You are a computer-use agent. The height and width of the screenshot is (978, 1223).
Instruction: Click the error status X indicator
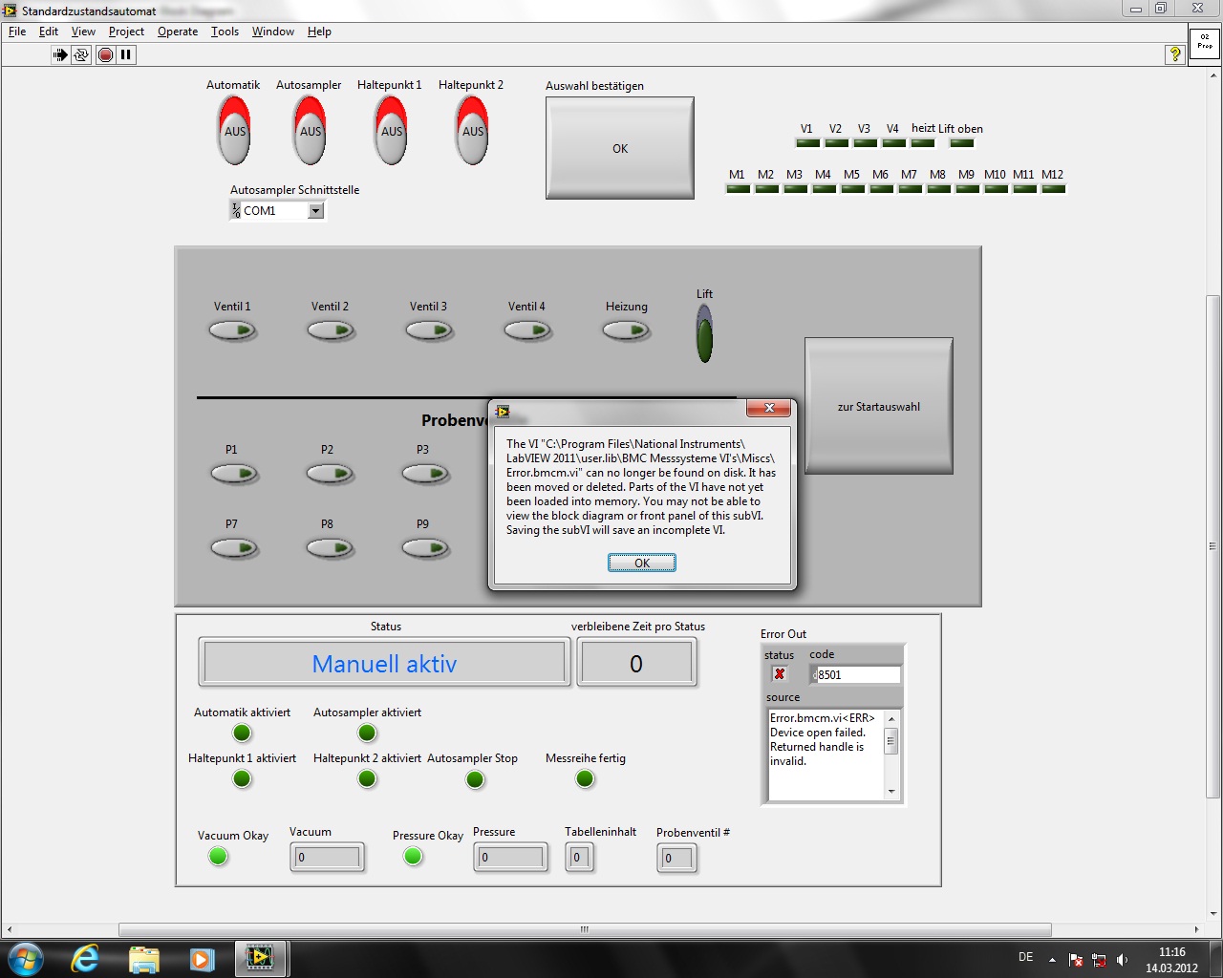point(780,673)
